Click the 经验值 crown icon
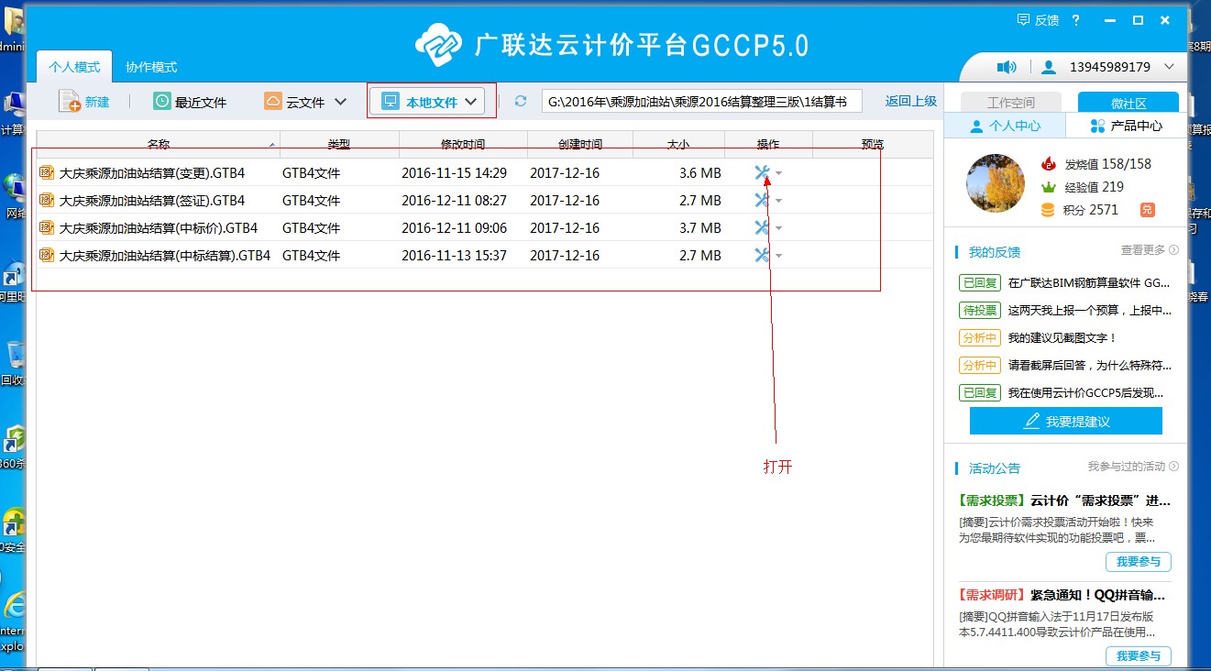Viewport: 1211px width, 671px height. 1049,187
